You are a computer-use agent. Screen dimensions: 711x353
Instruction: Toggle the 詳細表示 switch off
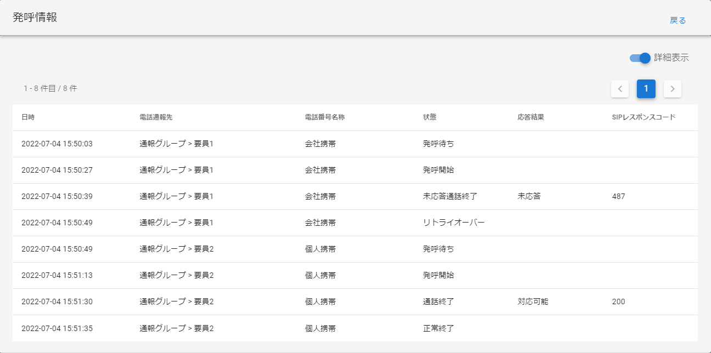point(640,58)
